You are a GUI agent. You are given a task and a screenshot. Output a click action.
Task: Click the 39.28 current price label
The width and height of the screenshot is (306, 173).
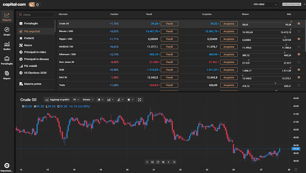coord(296,149)
